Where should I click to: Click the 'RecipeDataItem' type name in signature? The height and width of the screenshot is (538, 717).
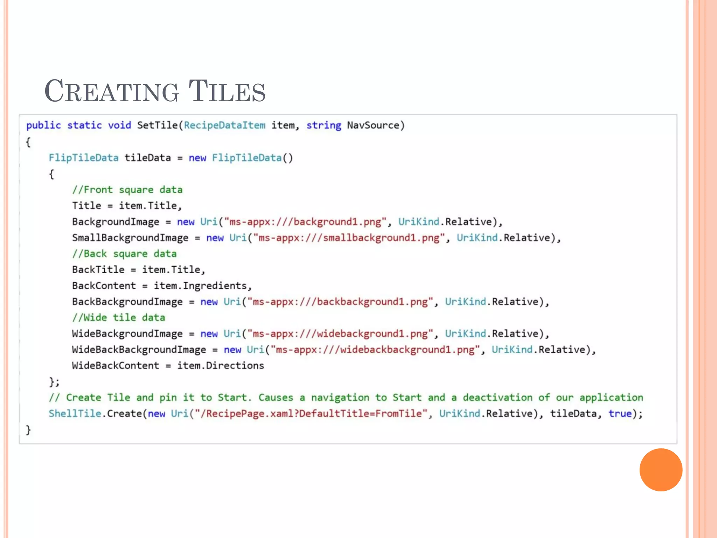click(225, 125)
